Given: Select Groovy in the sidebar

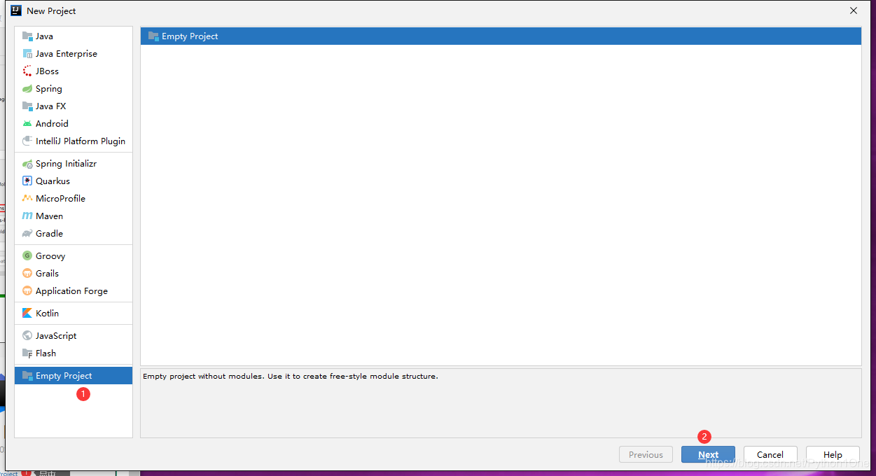Looking at the screenshot, I should [x=74, y=256].
